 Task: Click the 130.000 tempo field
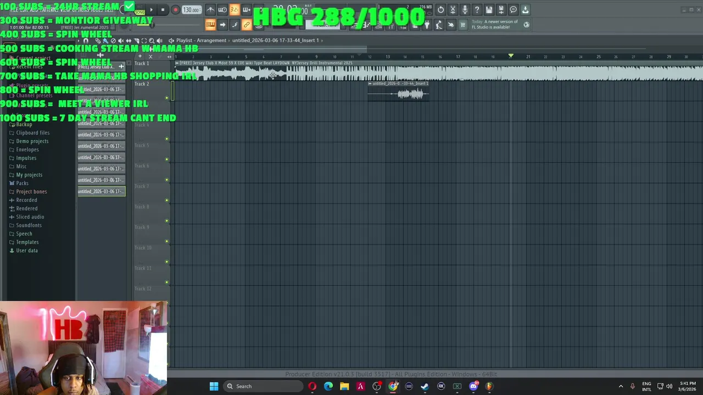[x=191, y=10]
